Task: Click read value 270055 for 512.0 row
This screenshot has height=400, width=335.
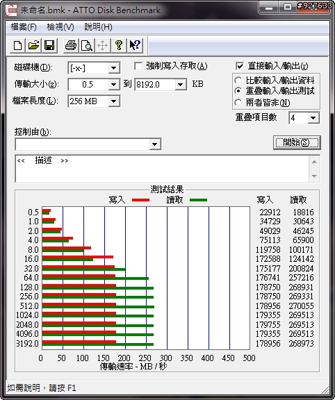Action: click(x=302, y=306)
